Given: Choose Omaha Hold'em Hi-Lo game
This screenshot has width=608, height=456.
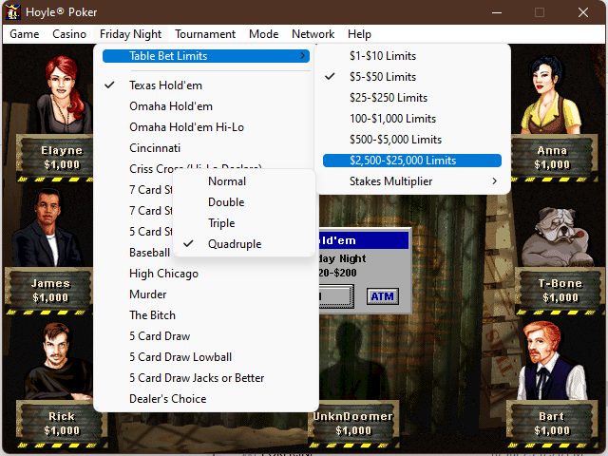Looking at the screenshot, I should [x=206, y=127].
